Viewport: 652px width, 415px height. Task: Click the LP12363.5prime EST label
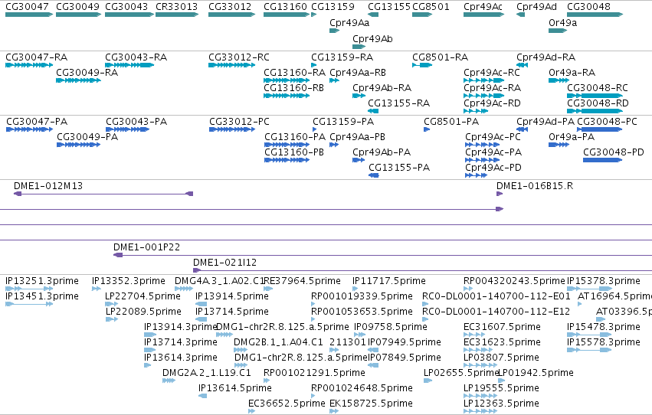point(502,403)
